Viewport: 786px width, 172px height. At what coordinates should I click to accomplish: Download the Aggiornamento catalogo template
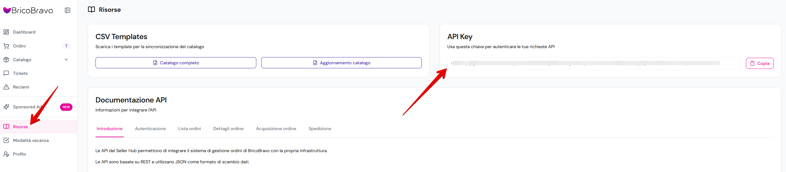(x=341, y=63)
